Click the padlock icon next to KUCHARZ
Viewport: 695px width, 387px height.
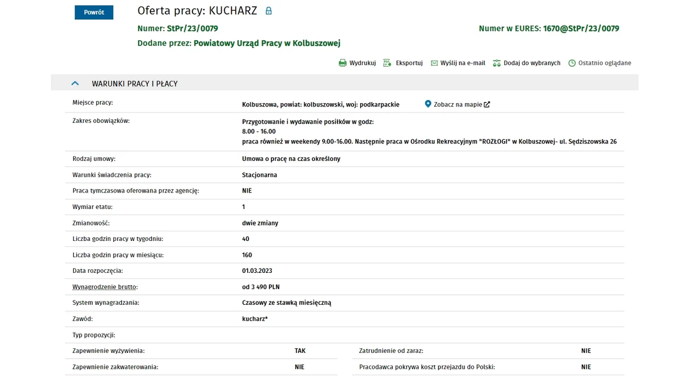click(269, 10)
